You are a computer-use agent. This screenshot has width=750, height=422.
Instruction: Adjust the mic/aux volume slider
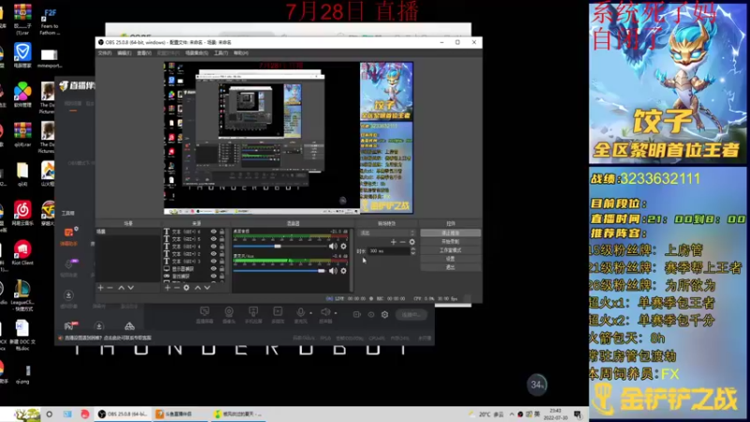click(x=280, y=271)
